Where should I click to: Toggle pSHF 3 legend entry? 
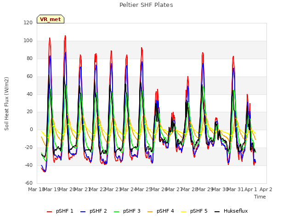[127, 211]
